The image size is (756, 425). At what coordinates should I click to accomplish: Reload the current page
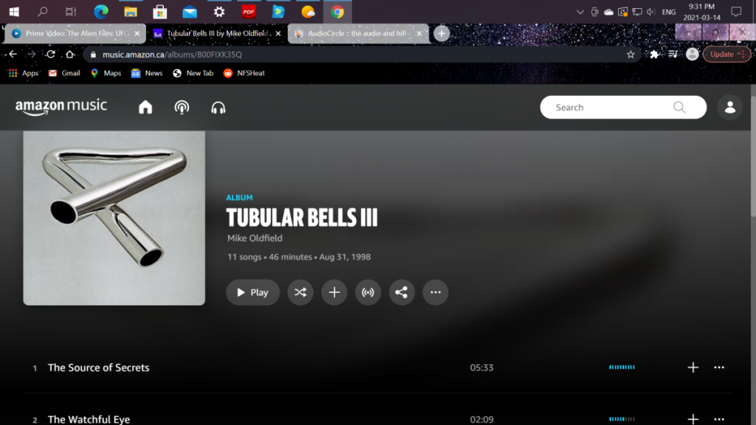tap(51, 55)
